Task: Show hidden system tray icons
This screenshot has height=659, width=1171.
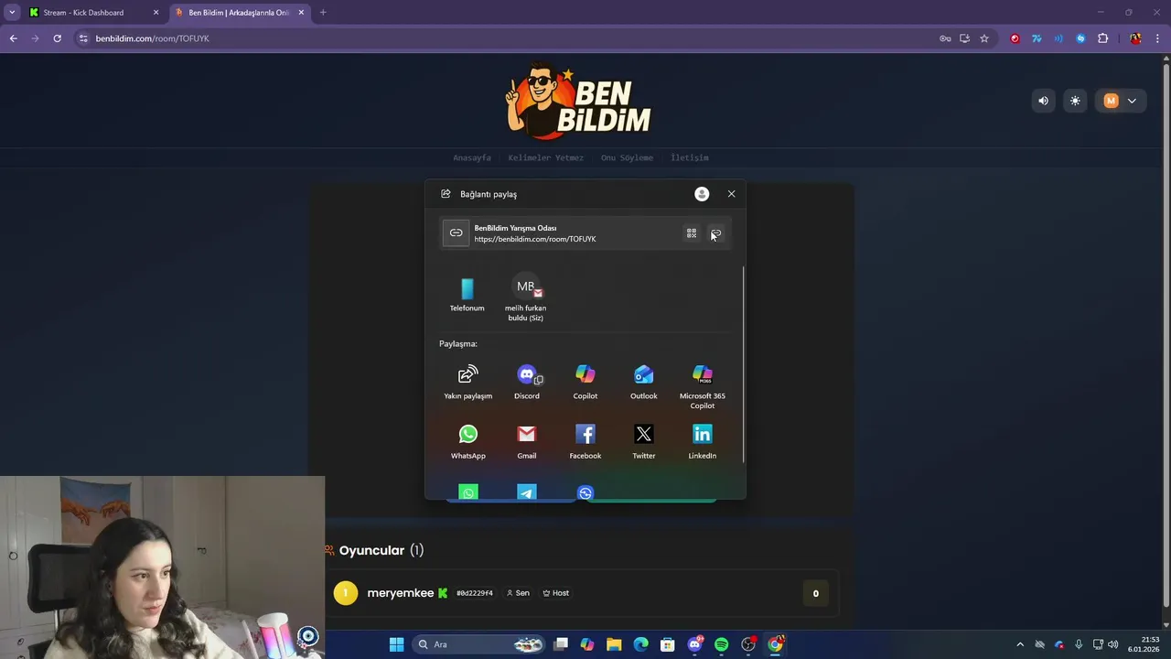Action: tap(1020, 644)
